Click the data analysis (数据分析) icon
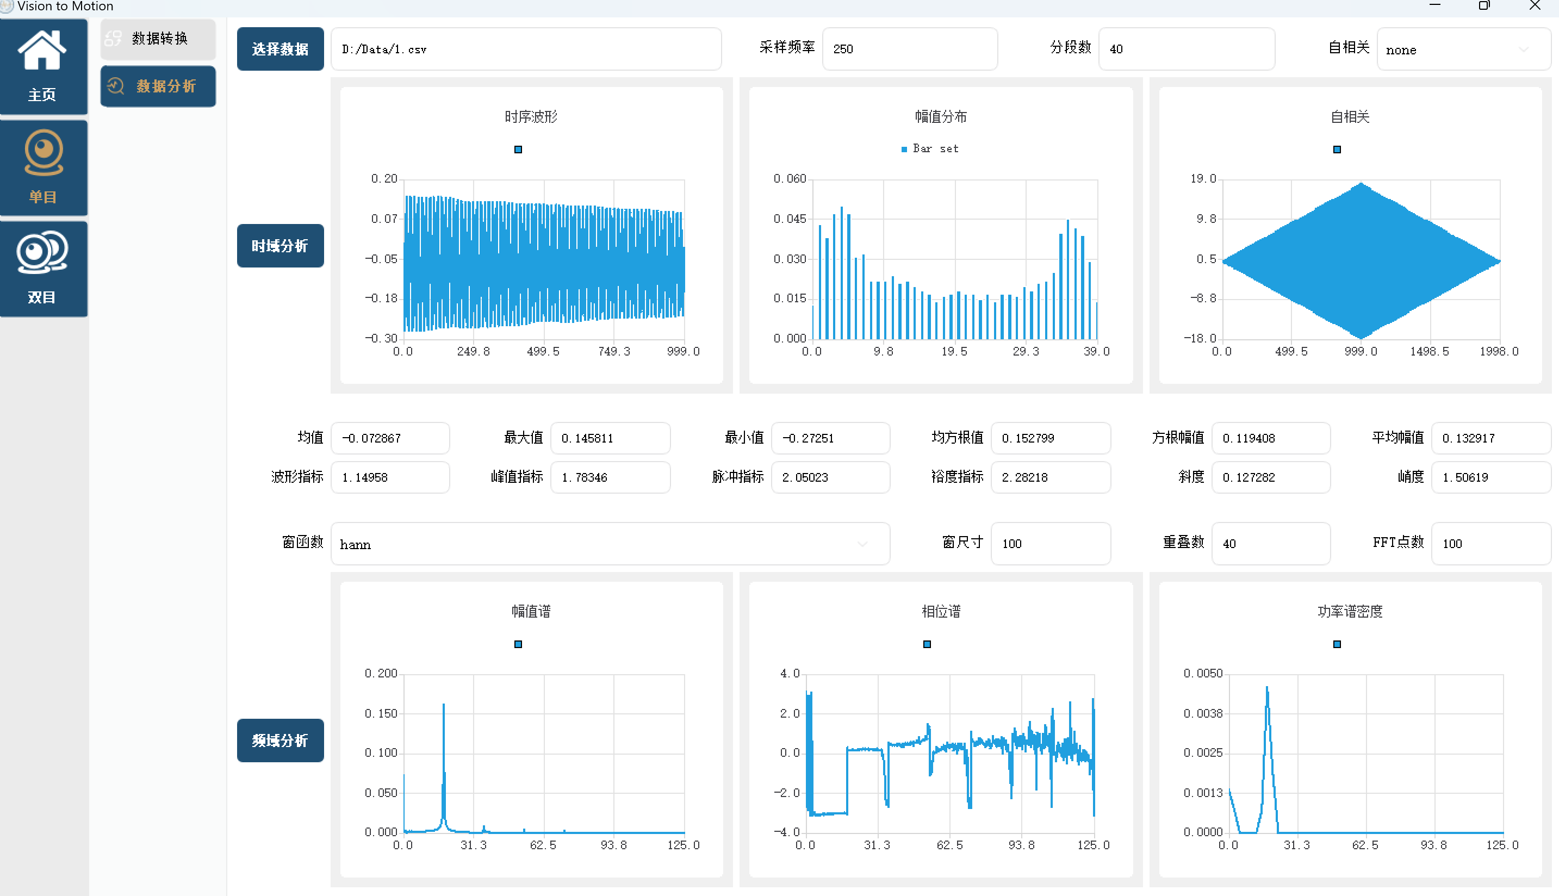Viewport: 1559px width, 896px height. tap(116, 86)
